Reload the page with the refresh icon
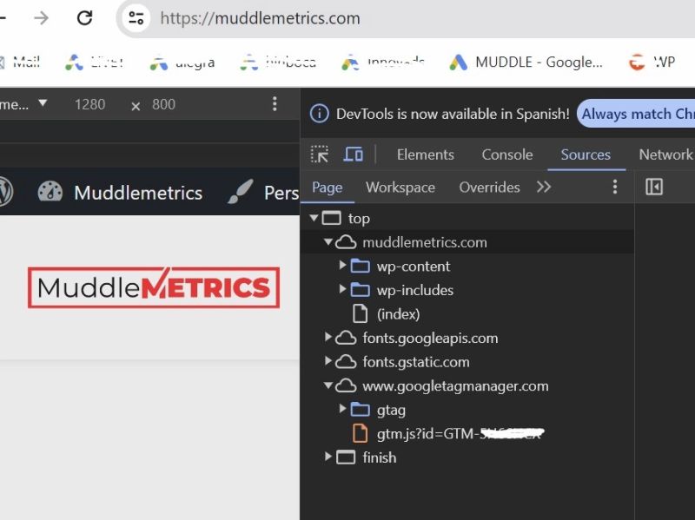This screenshot has height=520, width=695. click(x=84, y=17)
